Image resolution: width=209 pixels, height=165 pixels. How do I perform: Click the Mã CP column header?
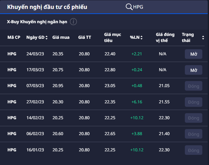(x=14, y=38)
